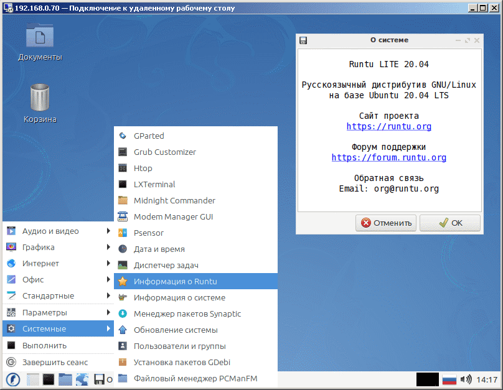Expand the Аудио и видео submenu arrow
Screen dimensions: 503x390
tap(108, 231)
